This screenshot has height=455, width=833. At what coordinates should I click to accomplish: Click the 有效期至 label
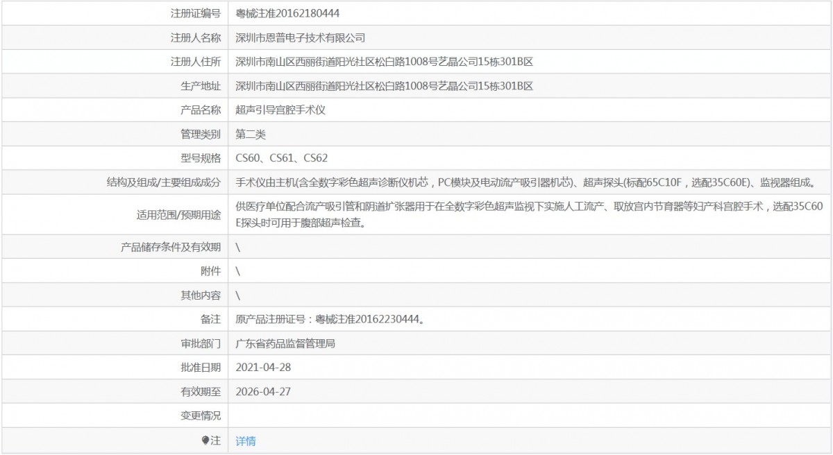tap(201, 393)
